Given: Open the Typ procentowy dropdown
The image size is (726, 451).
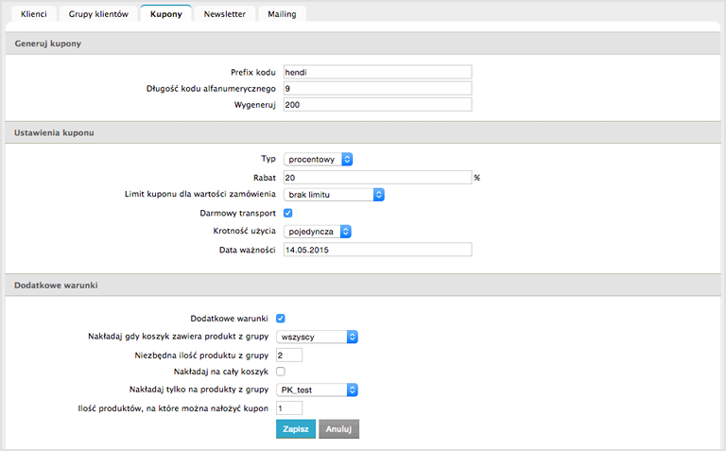Looking at the screenshot, I should [318, 159].
